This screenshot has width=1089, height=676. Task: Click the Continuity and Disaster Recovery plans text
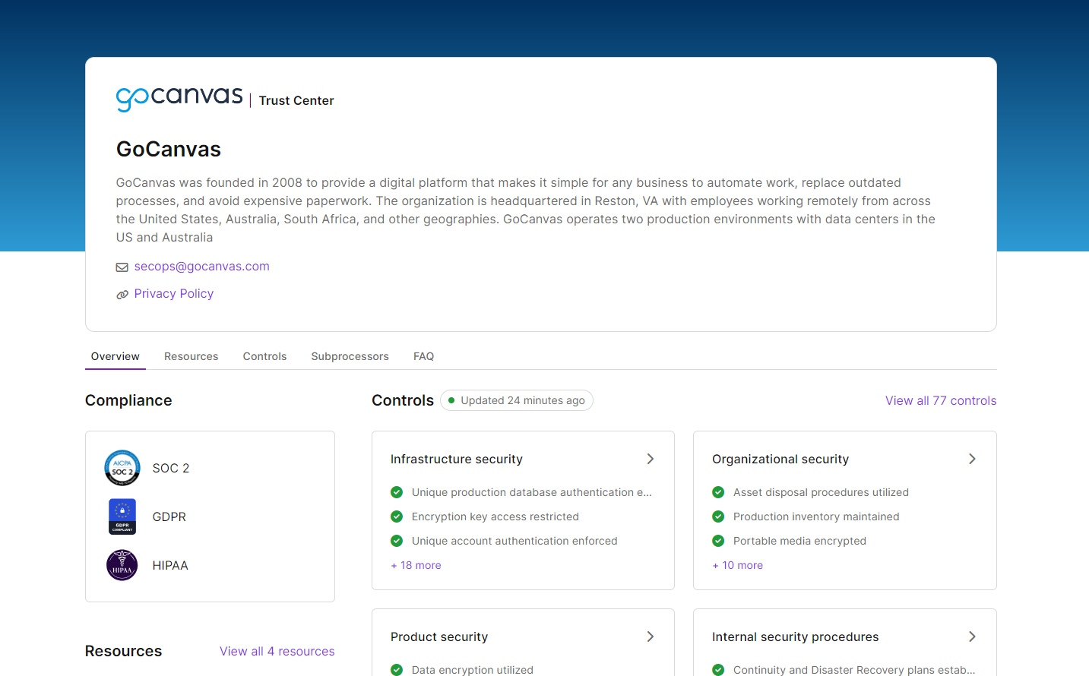pyautogui.click(x=854, y=670)
